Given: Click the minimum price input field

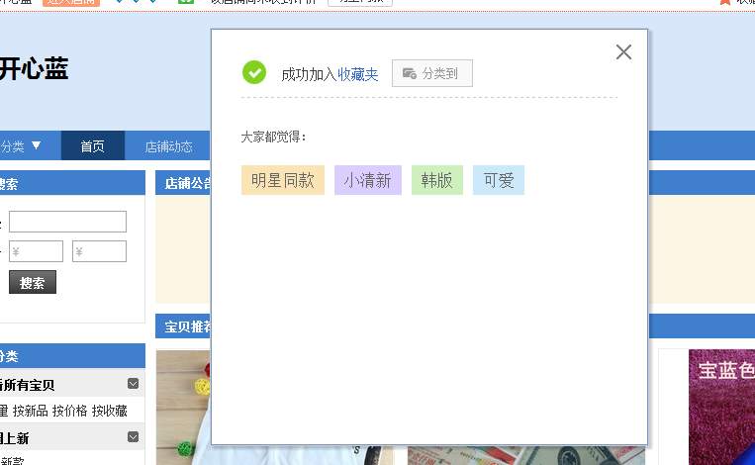Looking at the screenshot, I should point(36,251).
